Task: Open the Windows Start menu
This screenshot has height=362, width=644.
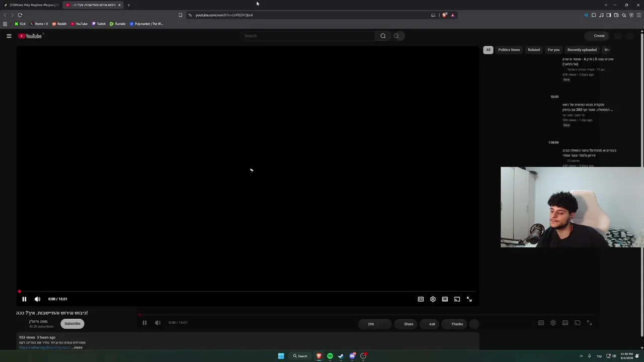Action: pyautogui.click(x=281, y=356)
